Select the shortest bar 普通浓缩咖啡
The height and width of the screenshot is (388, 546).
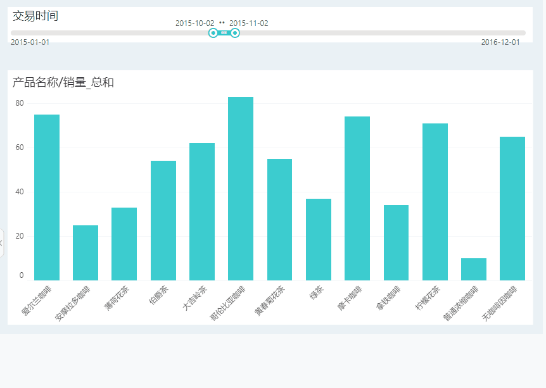(474, 269)
